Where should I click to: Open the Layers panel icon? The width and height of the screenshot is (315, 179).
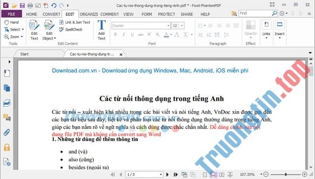pos(6,103)
